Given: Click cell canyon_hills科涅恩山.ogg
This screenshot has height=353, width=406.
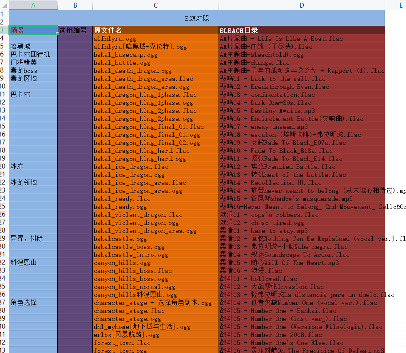Looking at the screenshot, I should tap(155, 295).
